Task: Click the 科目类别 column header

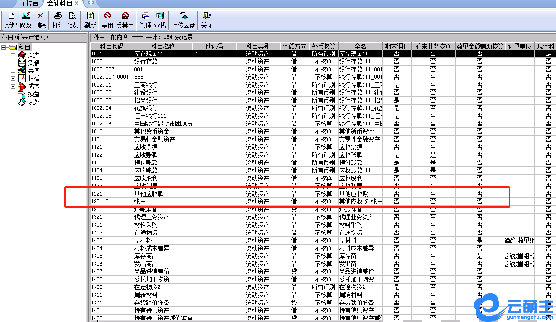Action: pyautogui.click(x=257, y=46)
